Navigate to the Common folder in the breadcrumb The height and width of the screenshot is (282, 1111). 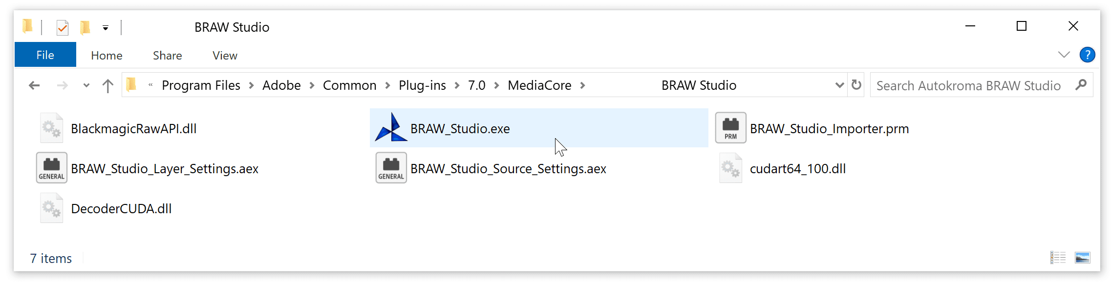pyautogui.click(x=349, y=85)
